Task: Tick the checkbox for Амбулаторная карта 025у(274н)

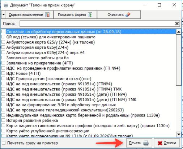Action: 3,47
